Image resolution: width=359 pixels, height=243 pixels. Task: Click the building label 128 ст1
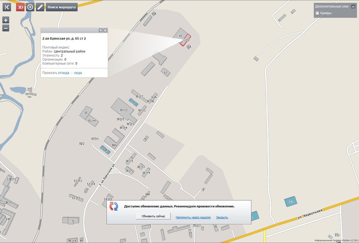[x=12, y=179]
